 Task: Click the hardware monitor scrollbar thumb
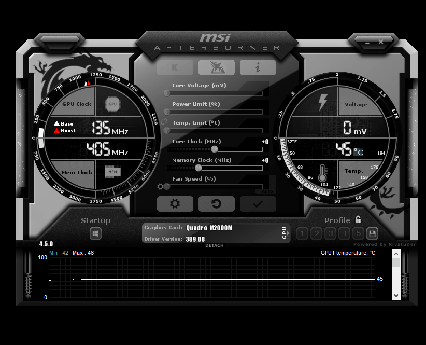[396, 263]
